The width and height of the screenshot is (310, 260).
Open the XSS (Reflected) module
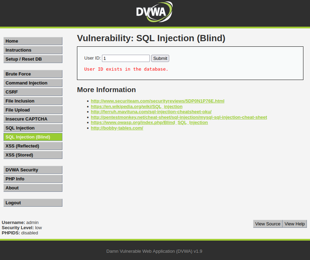pyautogui.click(x=33, y=146)
